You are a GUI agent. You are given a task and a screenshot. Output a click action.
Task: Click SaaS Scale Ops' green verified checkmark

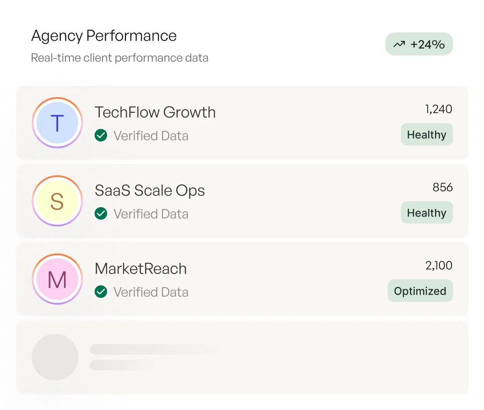click(x=101, y=213)
